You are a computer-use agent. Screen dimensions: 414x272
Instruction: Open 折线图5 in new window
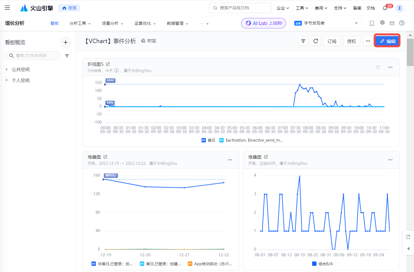click(108, 64)
